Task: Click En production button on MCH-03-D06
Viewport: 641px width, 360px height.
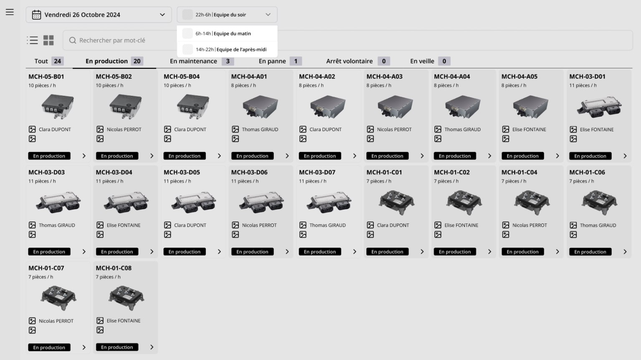Action: [252, 252]
